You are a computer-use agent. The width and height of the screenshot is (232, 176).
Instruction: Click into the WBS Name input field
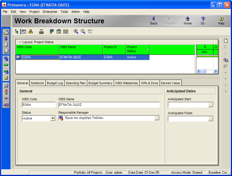[x=109, y=105]
